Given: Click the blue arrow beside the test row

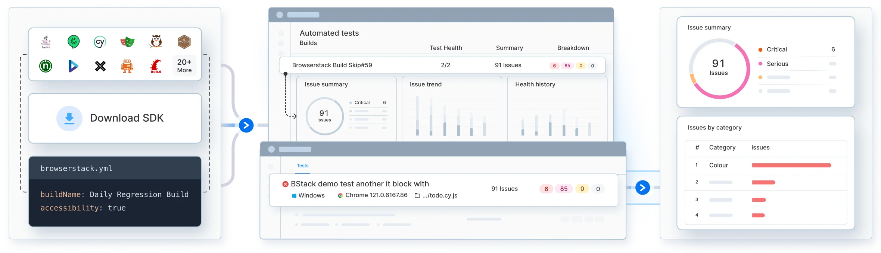Looking at the screenshot, I should (642, 188).
